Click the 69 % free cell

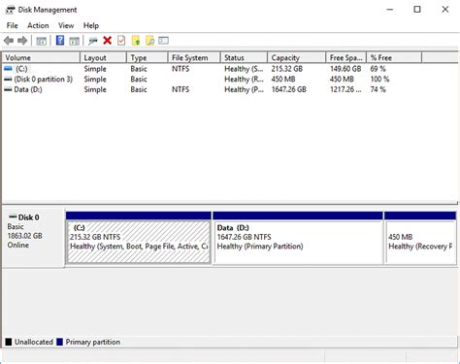click(x=378, y=69)
